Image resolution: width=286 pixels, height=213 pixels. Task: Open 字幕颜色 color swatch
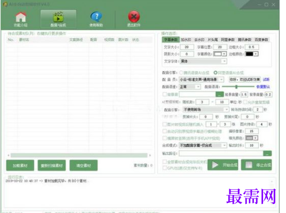[x=220, y=54]
